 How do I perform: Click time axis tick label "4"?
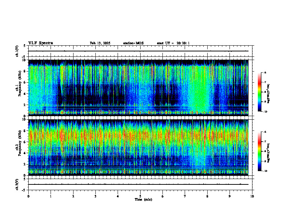118,196
